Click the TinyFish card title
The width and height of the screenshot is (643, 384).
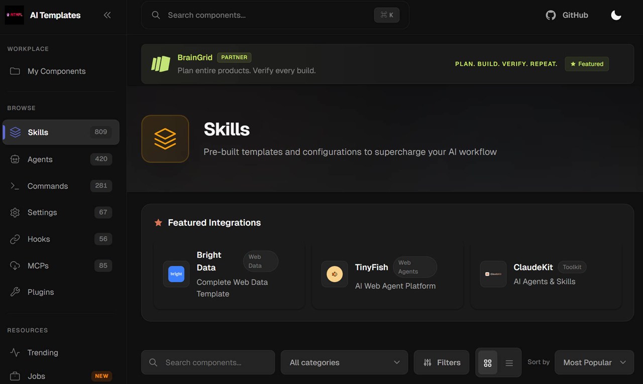372,267
